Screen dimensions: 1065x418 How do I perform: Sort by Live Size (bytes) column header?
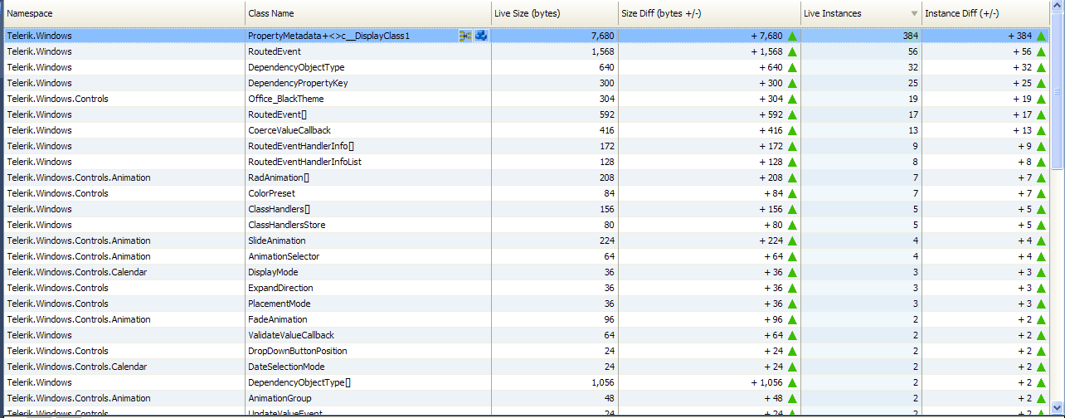tap(554, 13)
